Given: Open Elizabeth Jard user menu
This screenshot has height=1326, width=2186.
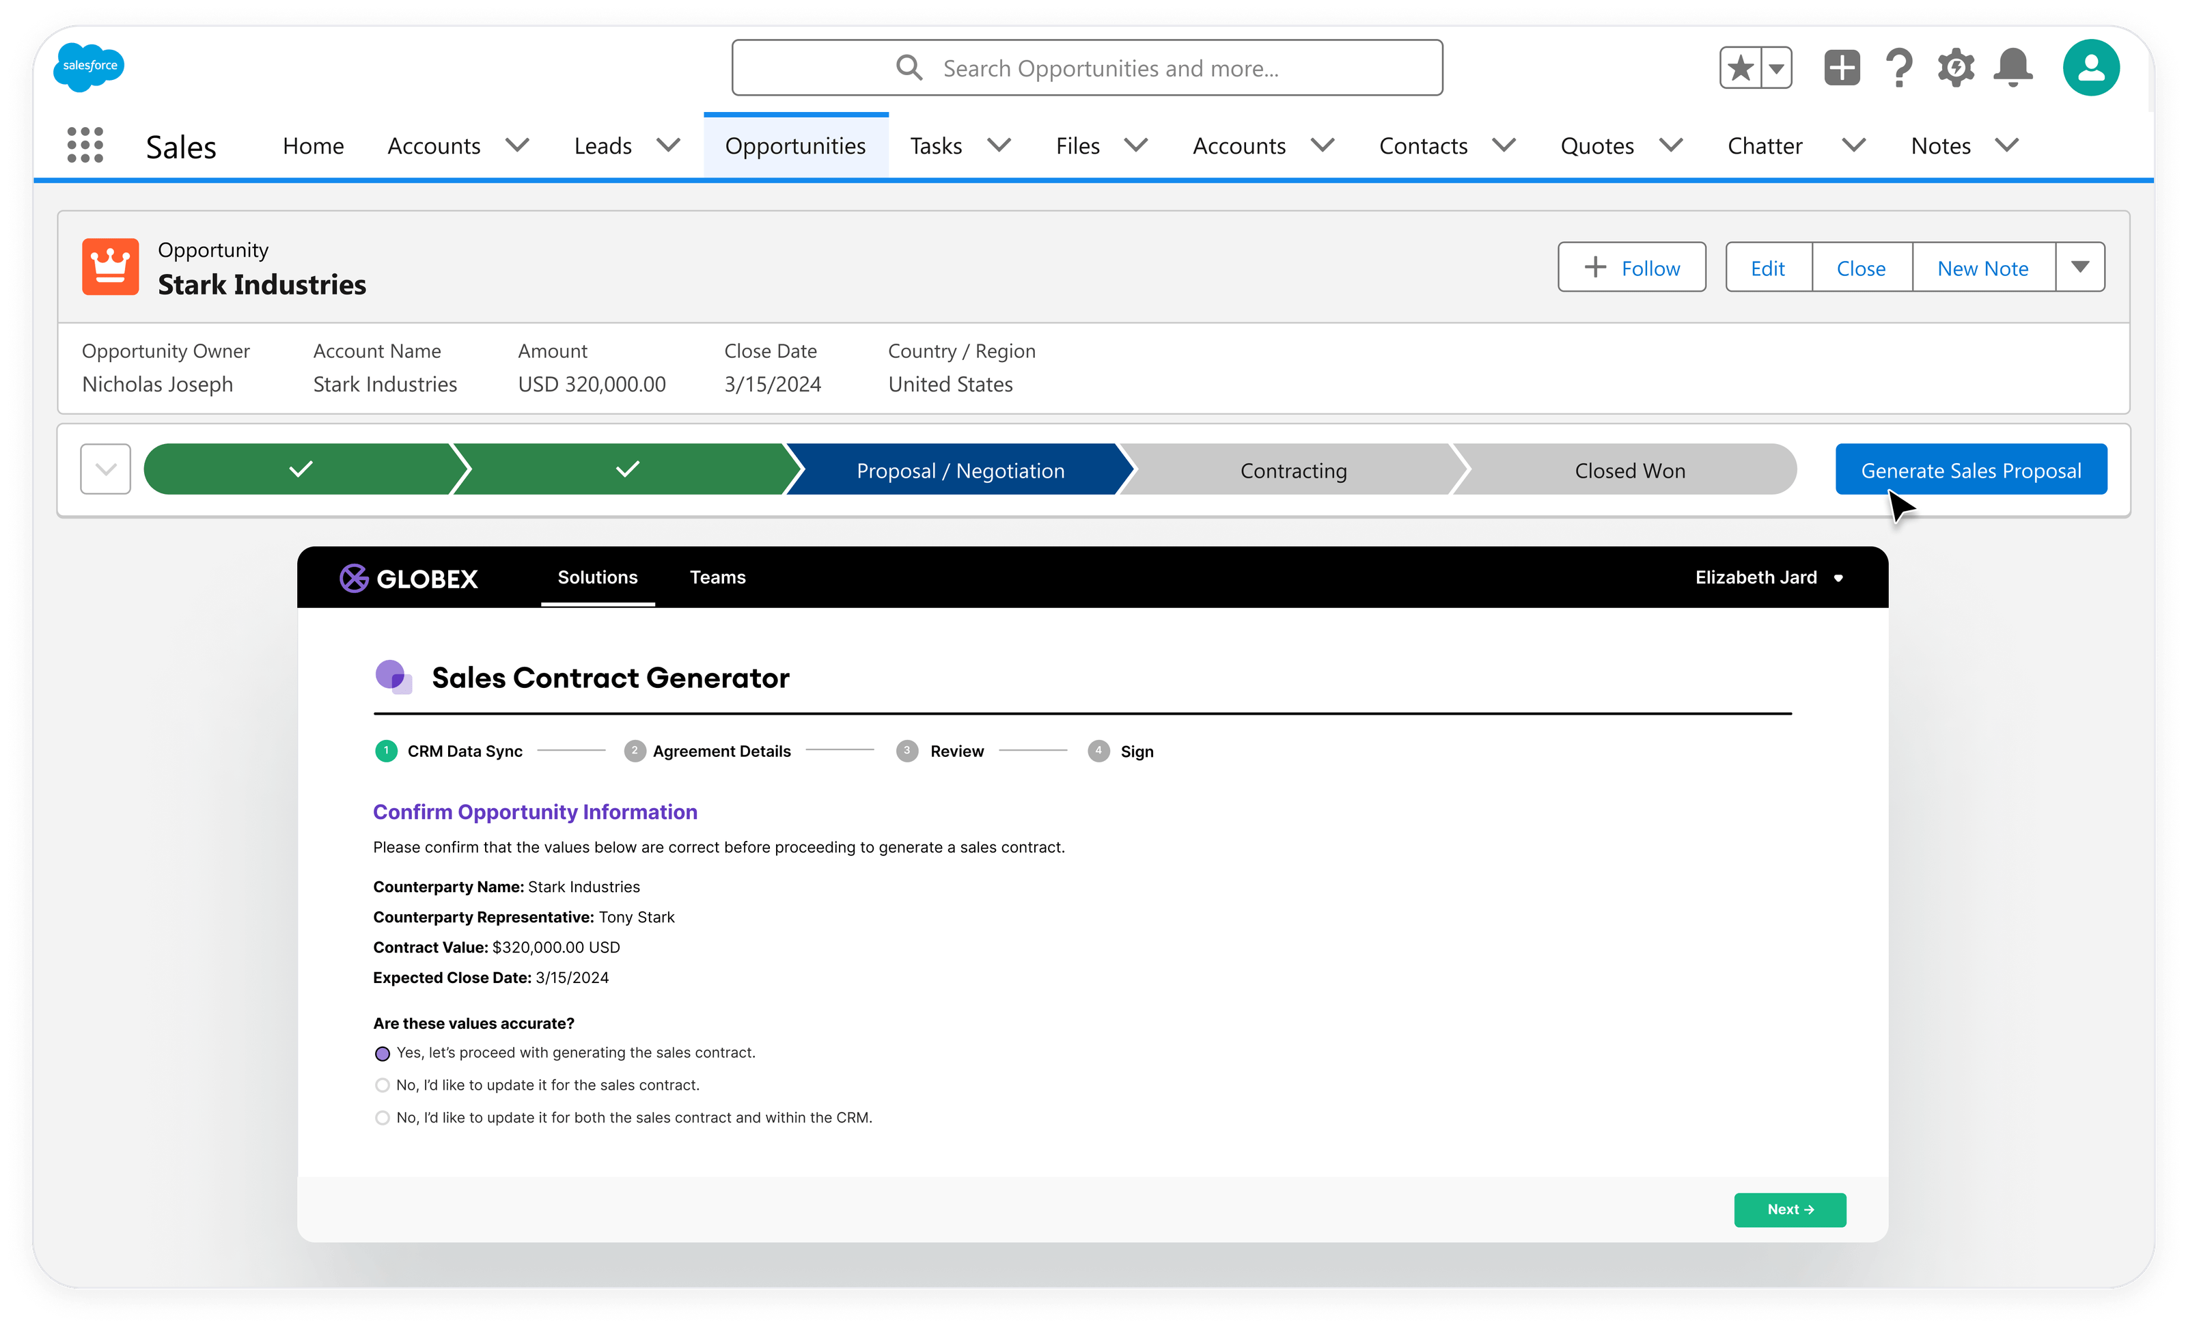Looking at the screenshot, I should pos(1769,577).
